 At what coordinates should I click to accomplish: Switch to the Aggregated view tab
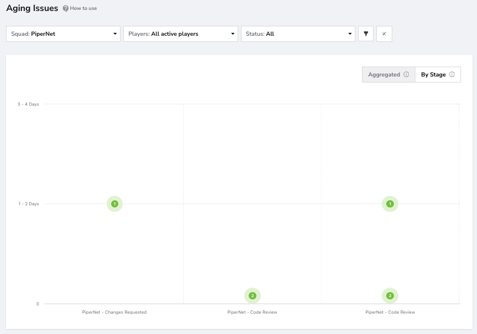point(388,74)
